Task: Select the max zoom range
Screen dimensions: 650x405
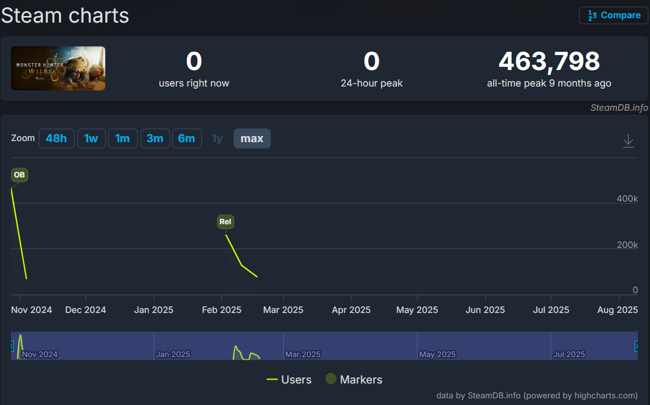Action: click(x=252, y=138)
